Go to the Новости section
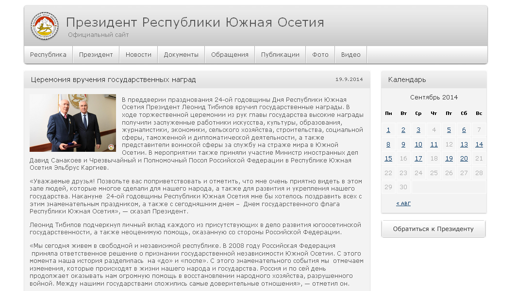Image resolution: width=516 pixels, height=291 pixels. click(x=138, y=55)
